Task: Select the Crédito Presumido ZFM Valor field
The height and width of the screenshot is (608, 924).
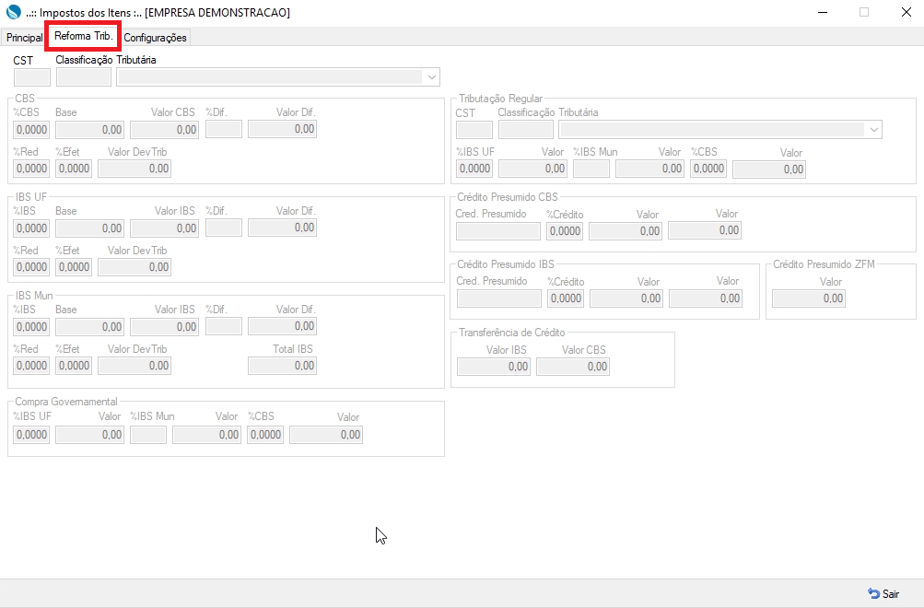Action: [x=808, y=298]
